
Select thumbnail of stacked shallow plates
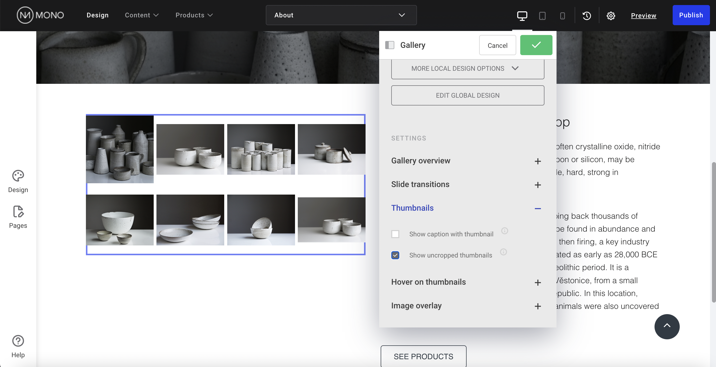tap(190, 220)
